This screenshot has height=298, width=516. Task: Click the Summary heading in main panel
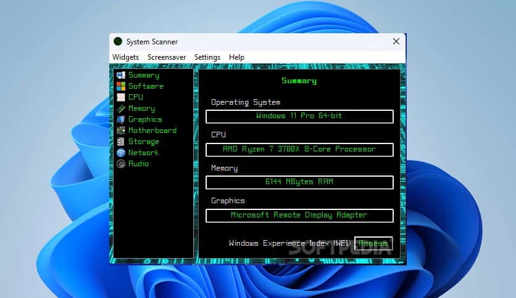point(299,81)
